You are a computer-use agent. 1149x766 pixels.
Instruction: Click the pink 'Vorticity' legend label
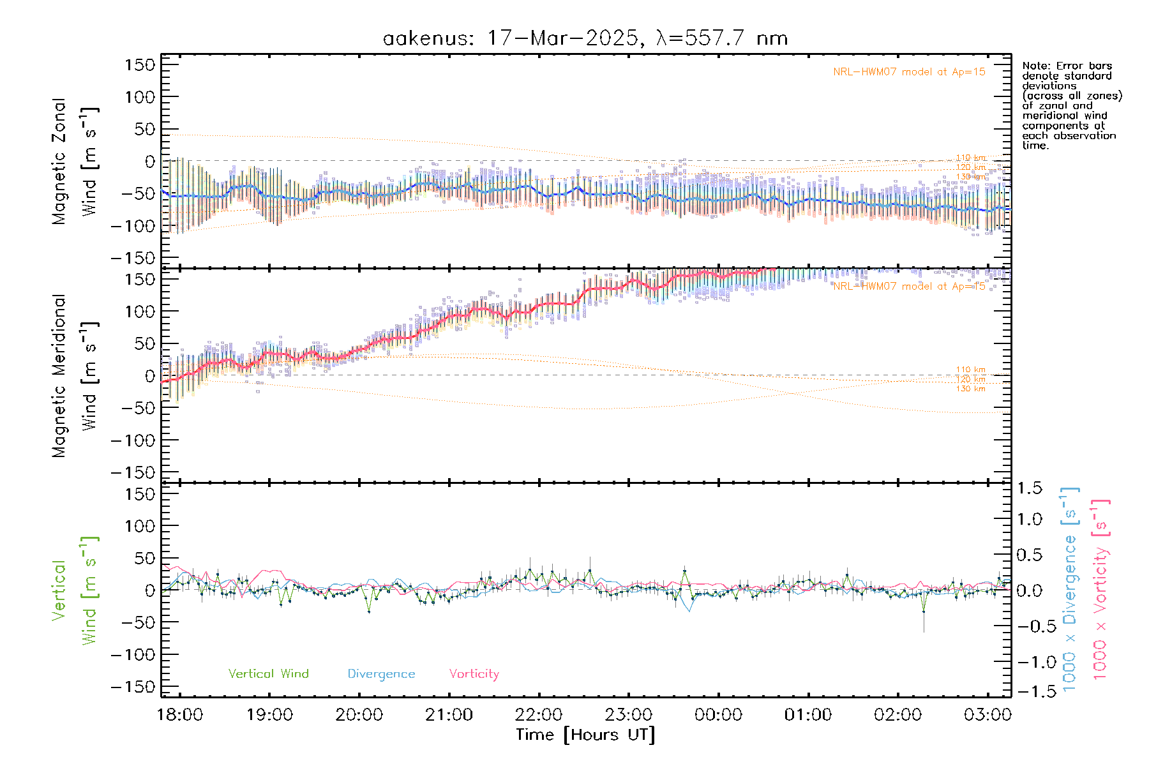[474, 674]
